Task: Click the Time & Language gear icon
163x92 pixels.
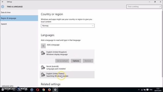Action: [x=3, y=7]
